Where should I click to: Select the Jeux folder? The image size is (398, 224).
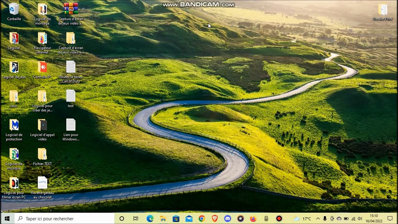tap(14, 99)
